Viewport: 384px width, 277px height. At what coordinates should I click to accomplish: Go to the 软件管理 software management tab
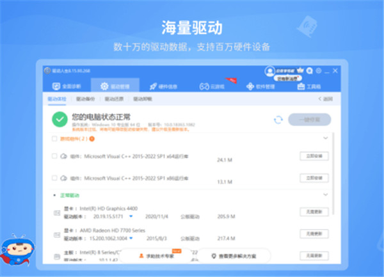pyautogui.click(x=260, y=86)
